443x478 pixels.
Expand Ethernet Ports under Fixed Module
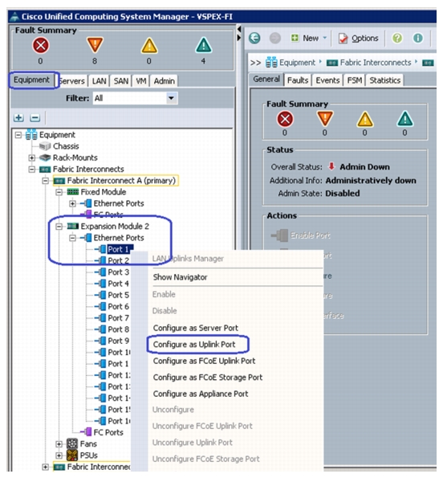pos(72,203)
